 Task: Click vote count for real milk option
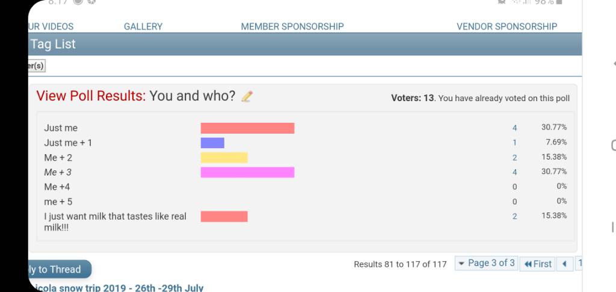[515, 216]
